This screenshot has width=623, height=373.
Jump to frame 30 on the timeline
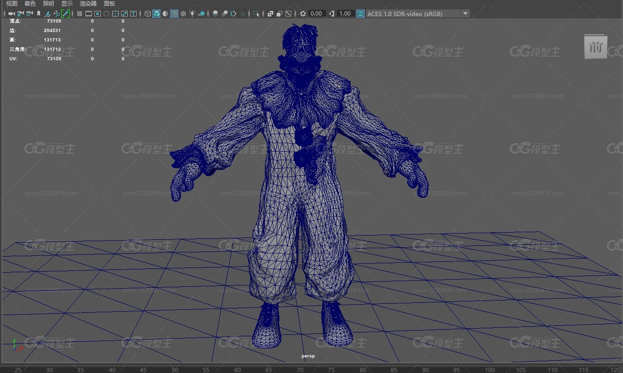pyautogui.click(x=49, y=370)
